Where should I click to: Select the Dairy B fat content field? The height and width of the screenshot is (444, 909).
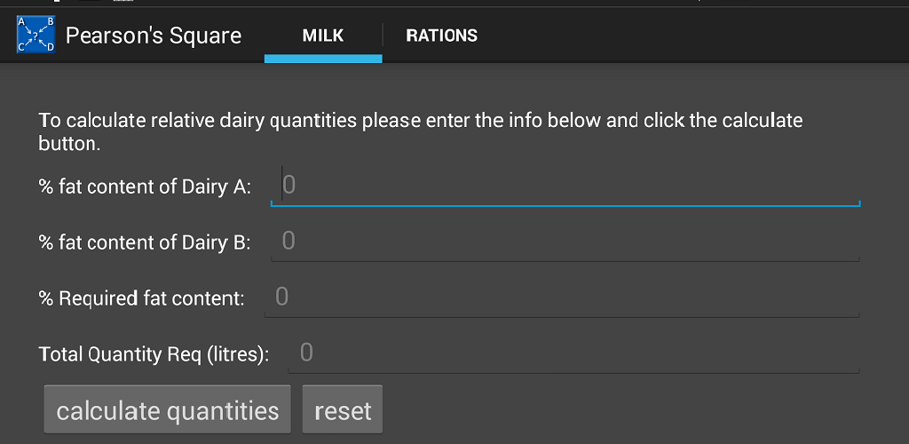coord(568,242)
